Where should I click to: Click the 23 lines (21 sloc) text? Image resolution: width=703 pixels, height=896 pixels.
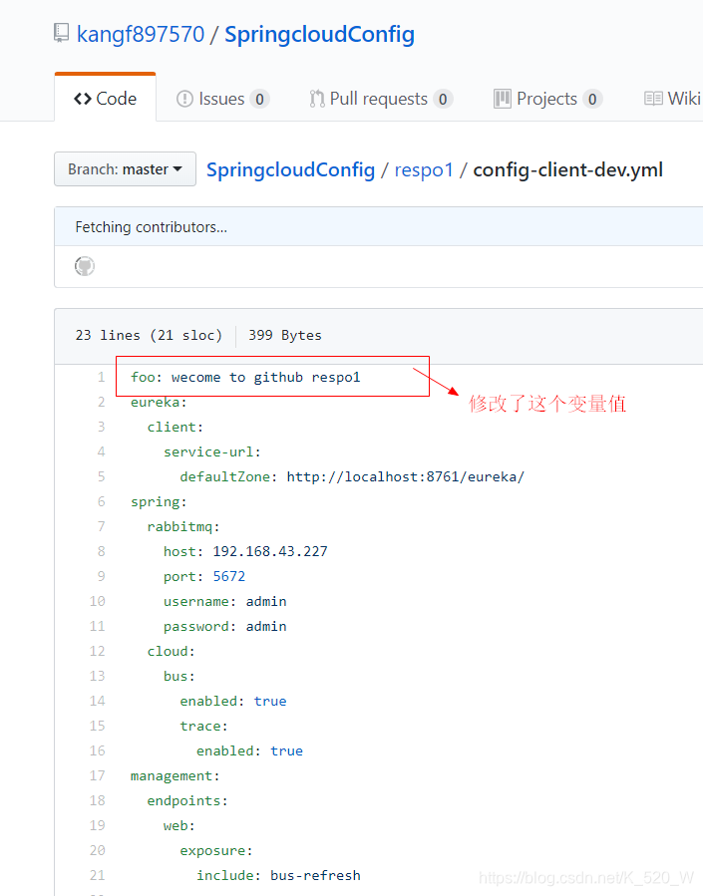pyautogui.click(x=149, y=335)
